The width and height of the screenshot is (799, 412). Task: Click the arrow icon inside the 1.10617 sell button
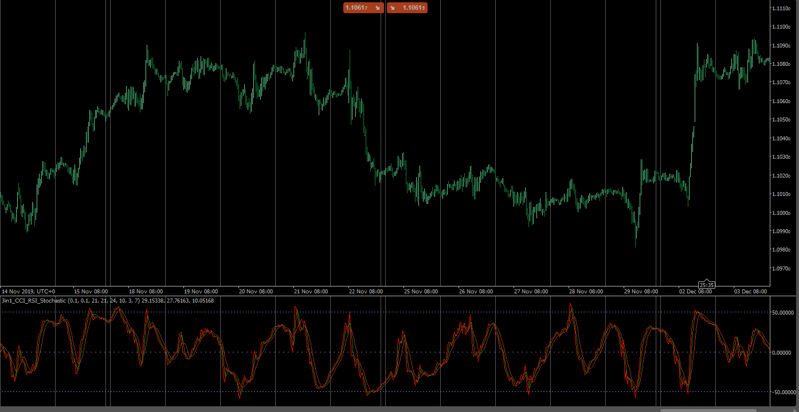pos(377,7)
